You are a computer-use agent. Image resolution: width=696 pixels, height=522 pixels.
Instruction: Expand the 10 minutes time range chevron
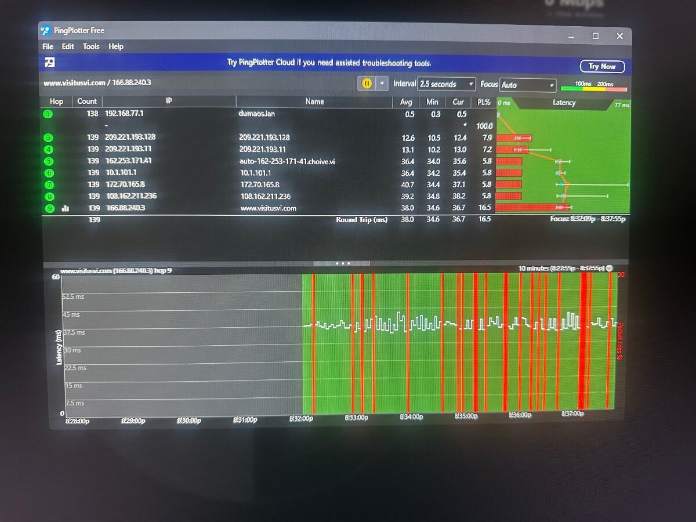point(609,268)
